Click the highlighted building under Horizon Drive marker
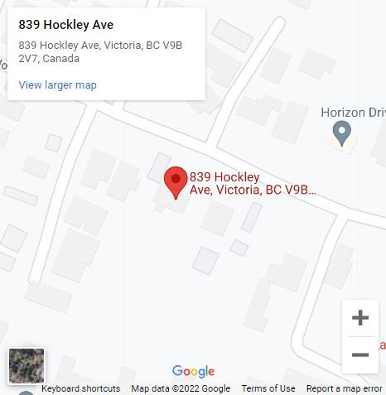 point(341,143)
